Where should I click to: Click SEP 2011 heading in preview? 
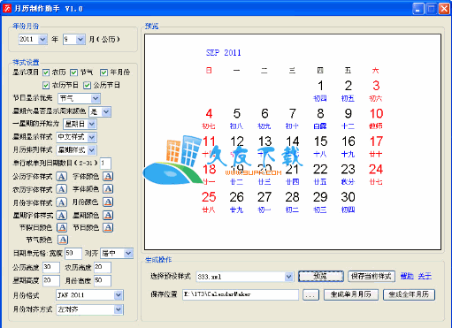224,53
